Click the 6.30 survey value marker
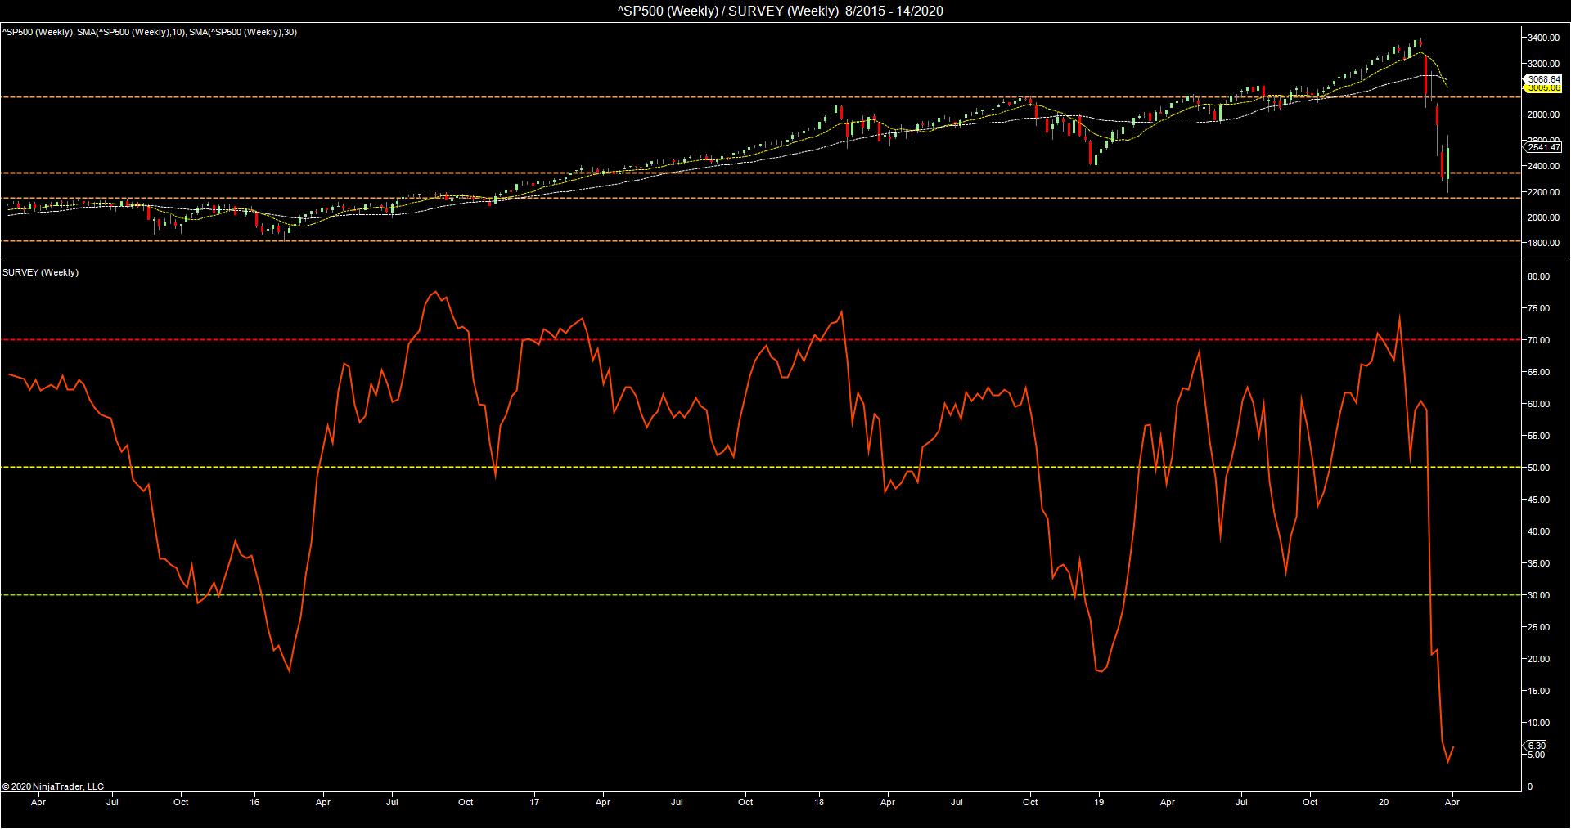Viewport: 1571px width, 829px height. click(1537, 746)
